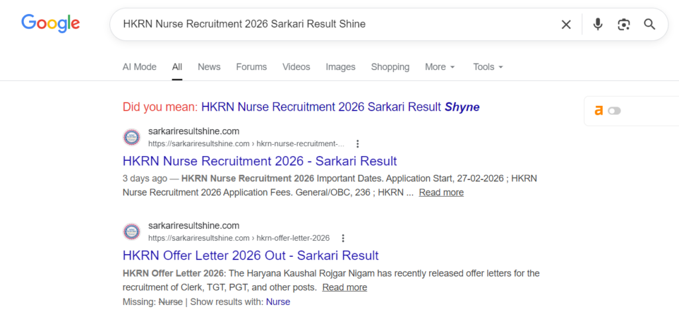Open three-dot menu for HKRN Offer Letter result
The width and height of the screenshot is (679, 319).
pyautogui.click(x=342, y=238)
